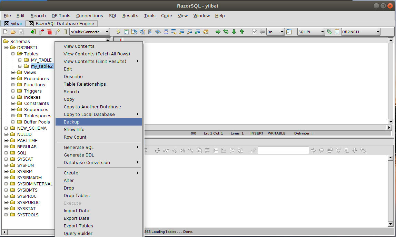Click the search field in results toolbar

[x=283, y=150]
